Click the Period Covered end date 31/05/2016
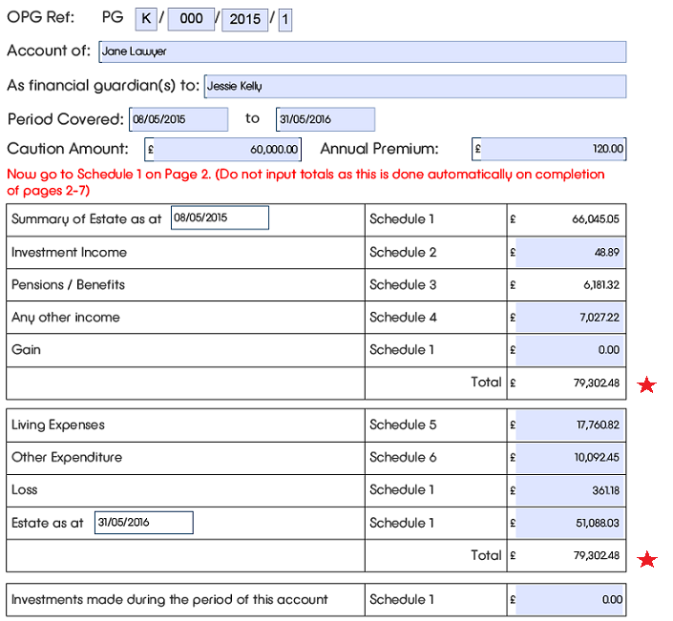 point(326,119)
